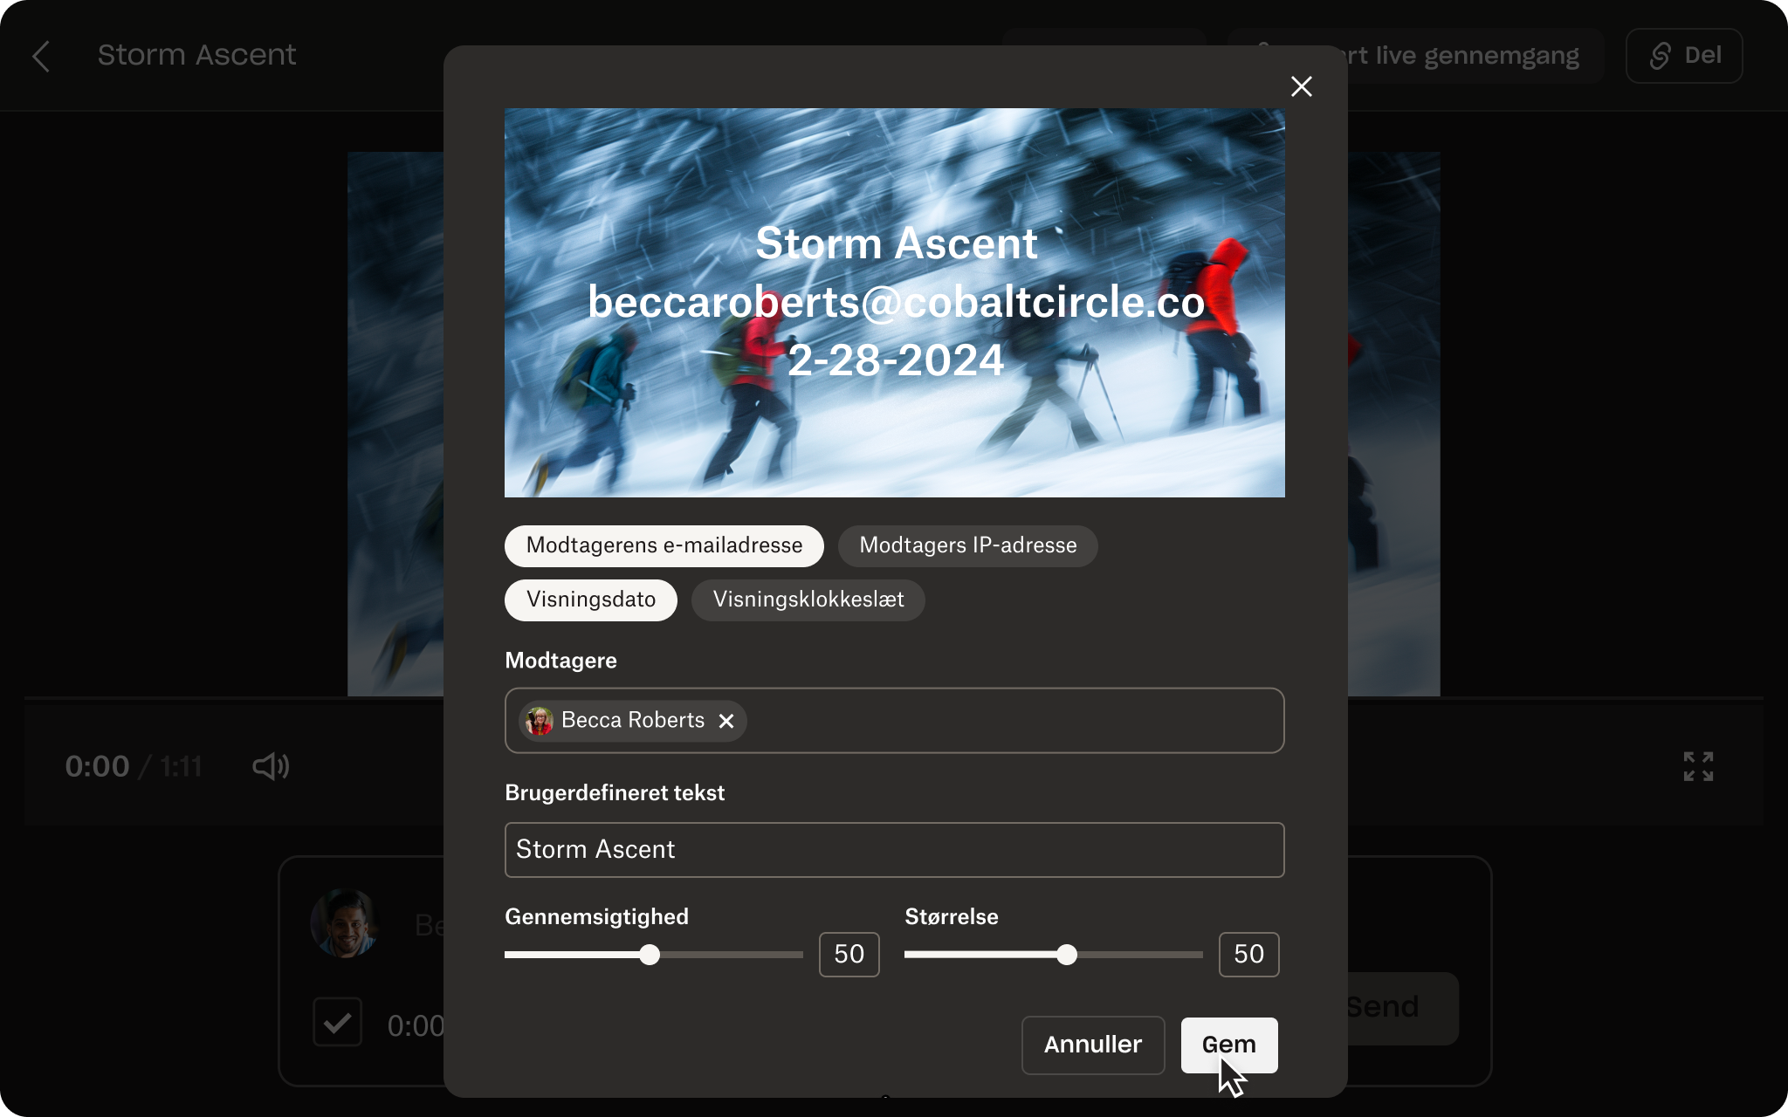
Task: Toggle Modtagers IP-adresse watermark option
Action: pos(968,545)
